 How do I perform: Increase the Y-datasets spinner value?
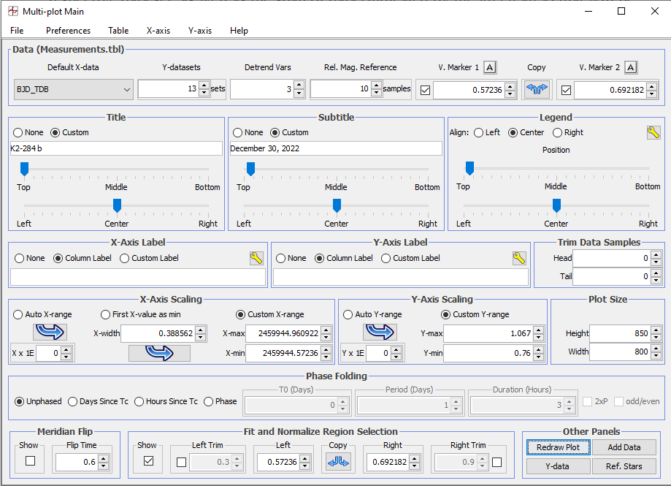click(203, 86)
